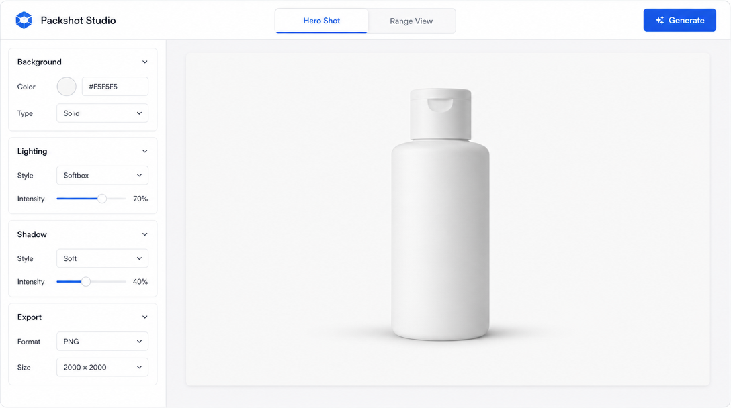Open the background color swatch picker
Viewport: 731px width, 408px height.
pyautogui.click(x=67, y=87)
